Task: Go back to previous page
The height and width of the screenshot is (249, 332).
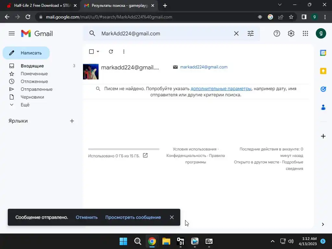Action: (x=7, y=17)
